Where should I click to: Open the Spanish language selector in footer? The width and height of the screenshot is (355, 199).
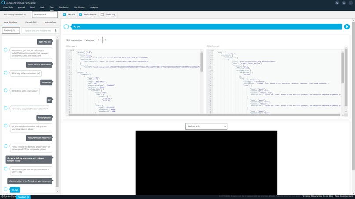point(8,197)
